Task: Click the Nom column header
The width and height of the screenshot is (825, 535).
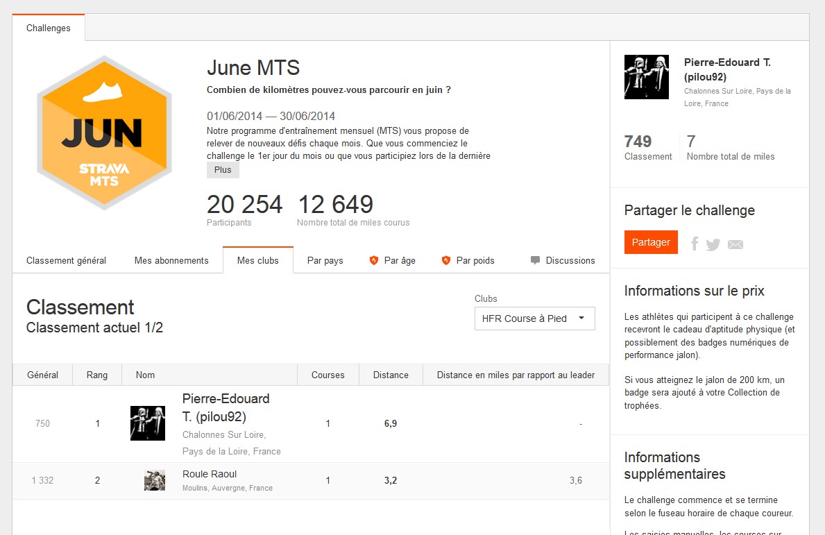Action: [210, 375]
